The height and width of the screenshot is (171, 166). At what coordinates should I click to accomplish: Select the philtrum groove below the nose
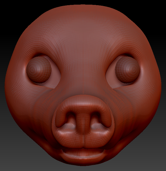[83, 141]
